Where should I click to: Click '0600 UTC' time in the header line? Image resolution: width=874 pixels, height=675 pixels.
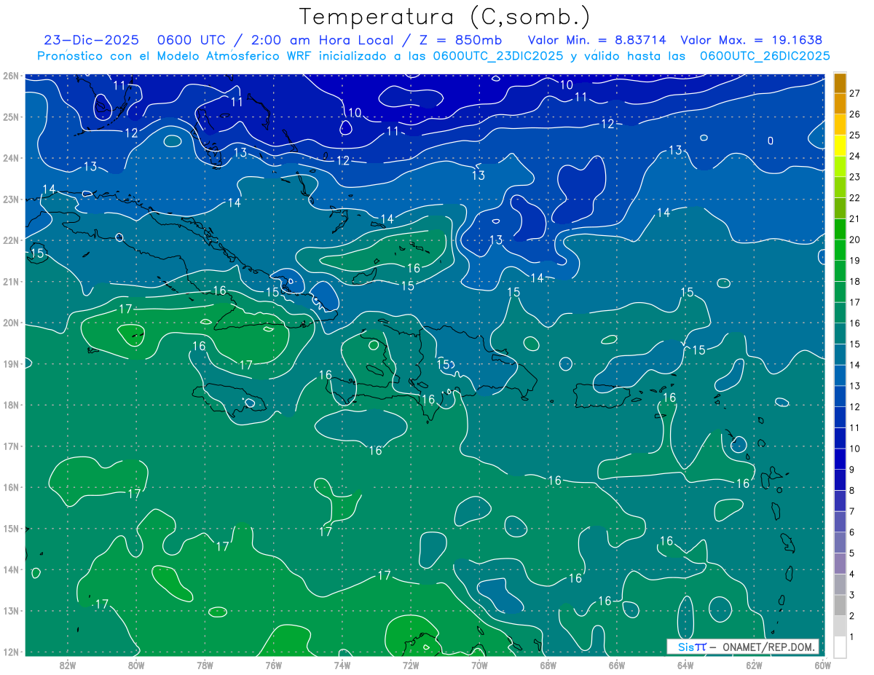(x=192, y=40)
